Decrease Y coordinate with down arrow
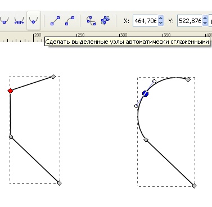Screen dimensions: 212x207 [x=205, y=23]
